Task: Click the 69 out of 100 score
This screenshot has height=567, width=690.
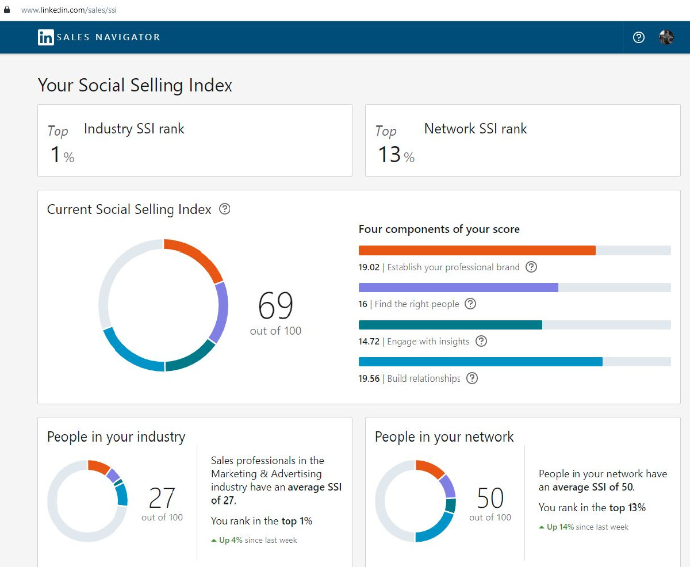Action: click(275, 312)
